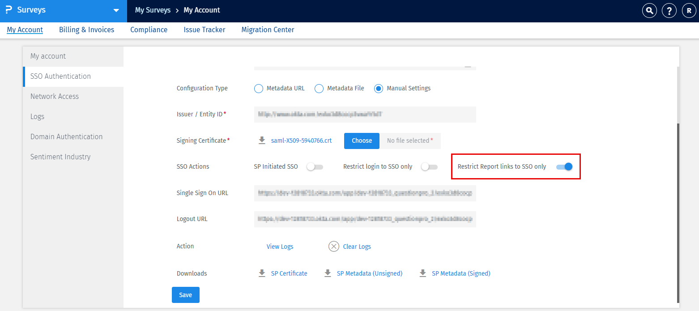Expand the Surveys app dropdown arrow
This screenshot has height=311, width=699.
coord(116,10)
